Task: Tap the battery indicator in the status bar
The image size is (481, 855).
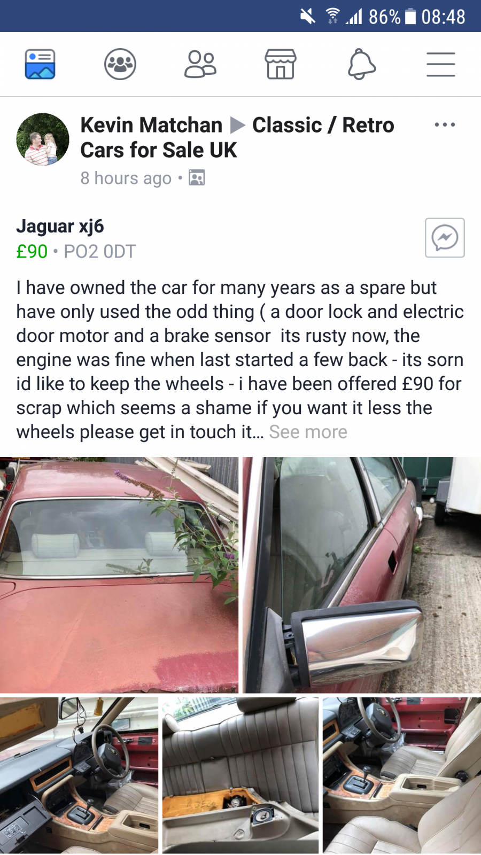Action: click(x=410, y=17)
